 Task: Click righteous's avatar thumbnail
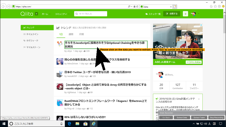[x=60, y=87]
